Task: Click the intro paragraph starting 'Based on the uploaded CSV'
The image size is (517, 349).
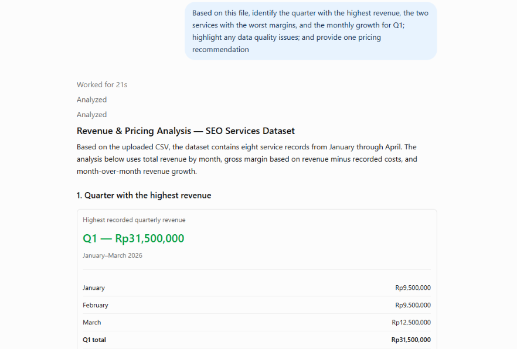Action: (247, 159)
